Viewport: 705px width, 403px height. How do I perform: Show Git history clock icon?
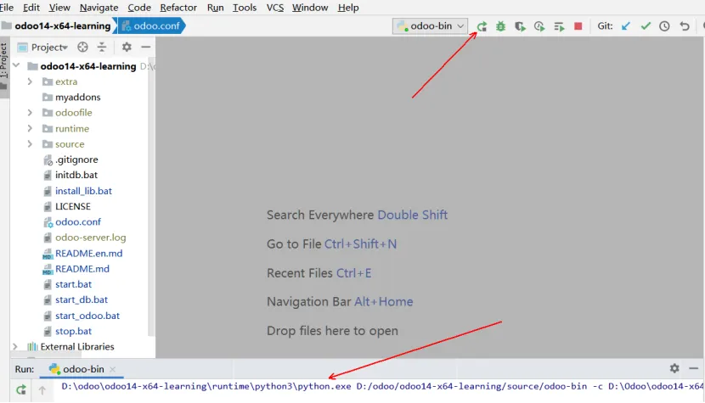pos(664,26)
